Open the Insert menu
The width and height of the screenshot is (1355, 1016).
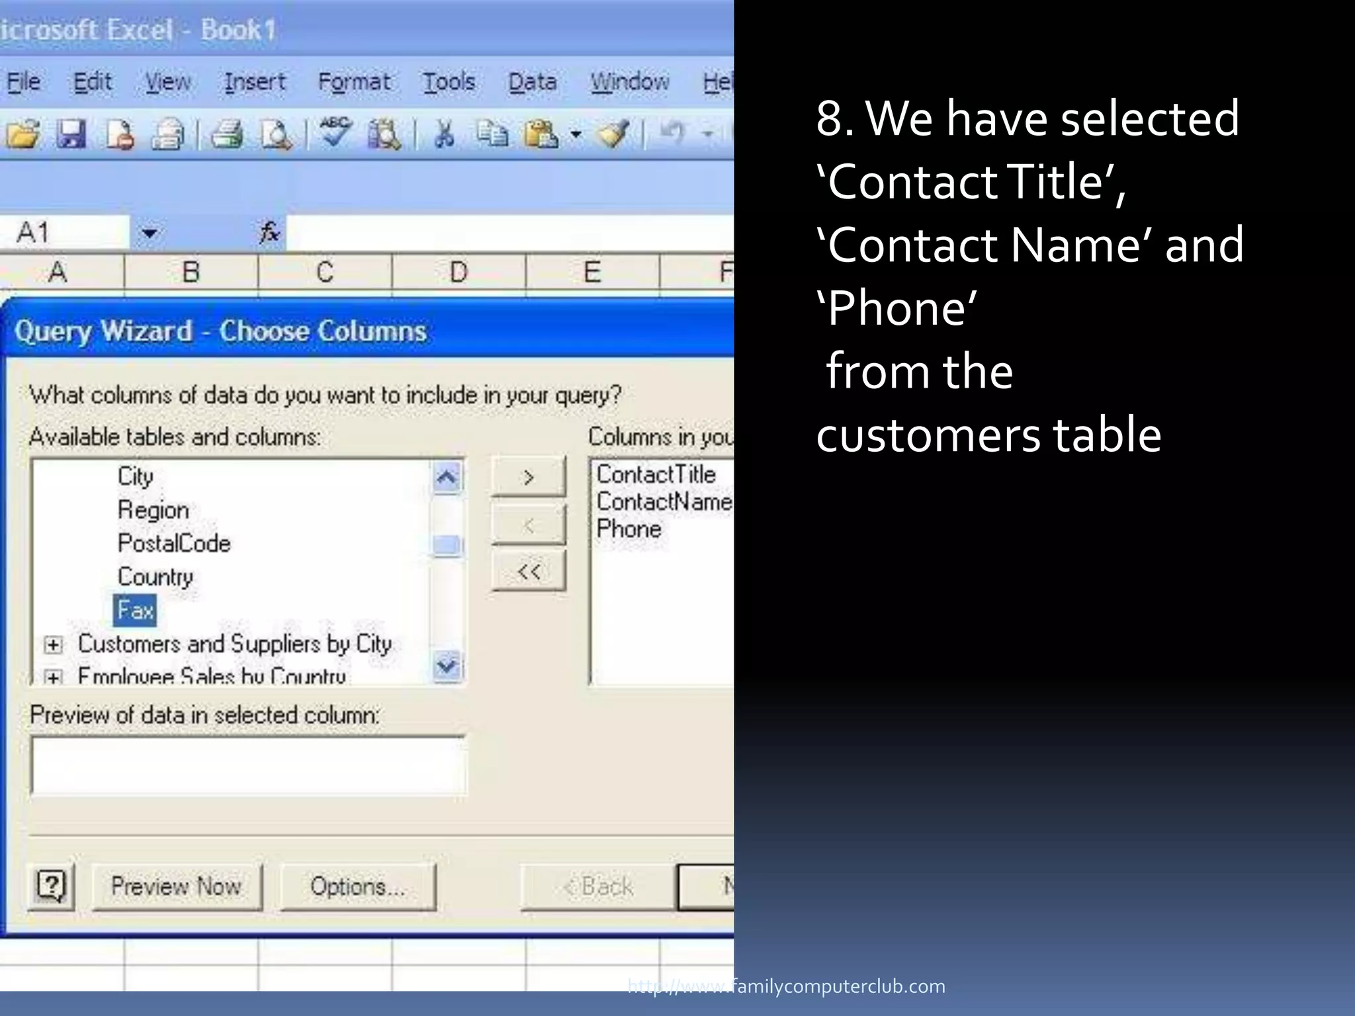(x=255, y=81)
